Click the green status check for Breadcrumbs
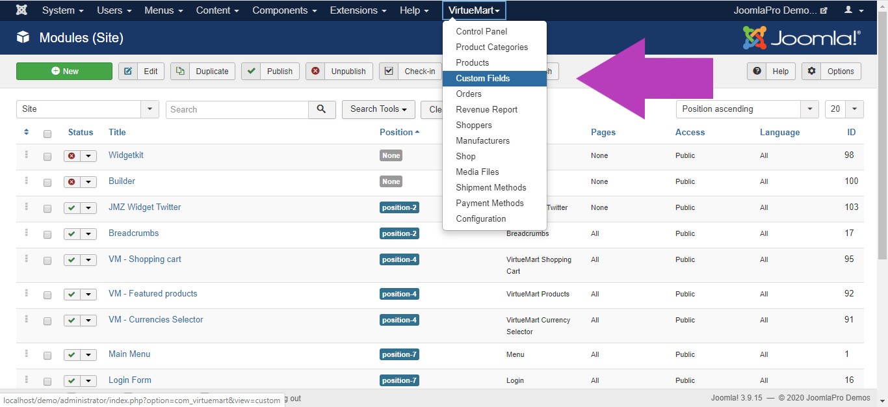Viewport: 888px width, 407px height. click(x=72, y=234)
